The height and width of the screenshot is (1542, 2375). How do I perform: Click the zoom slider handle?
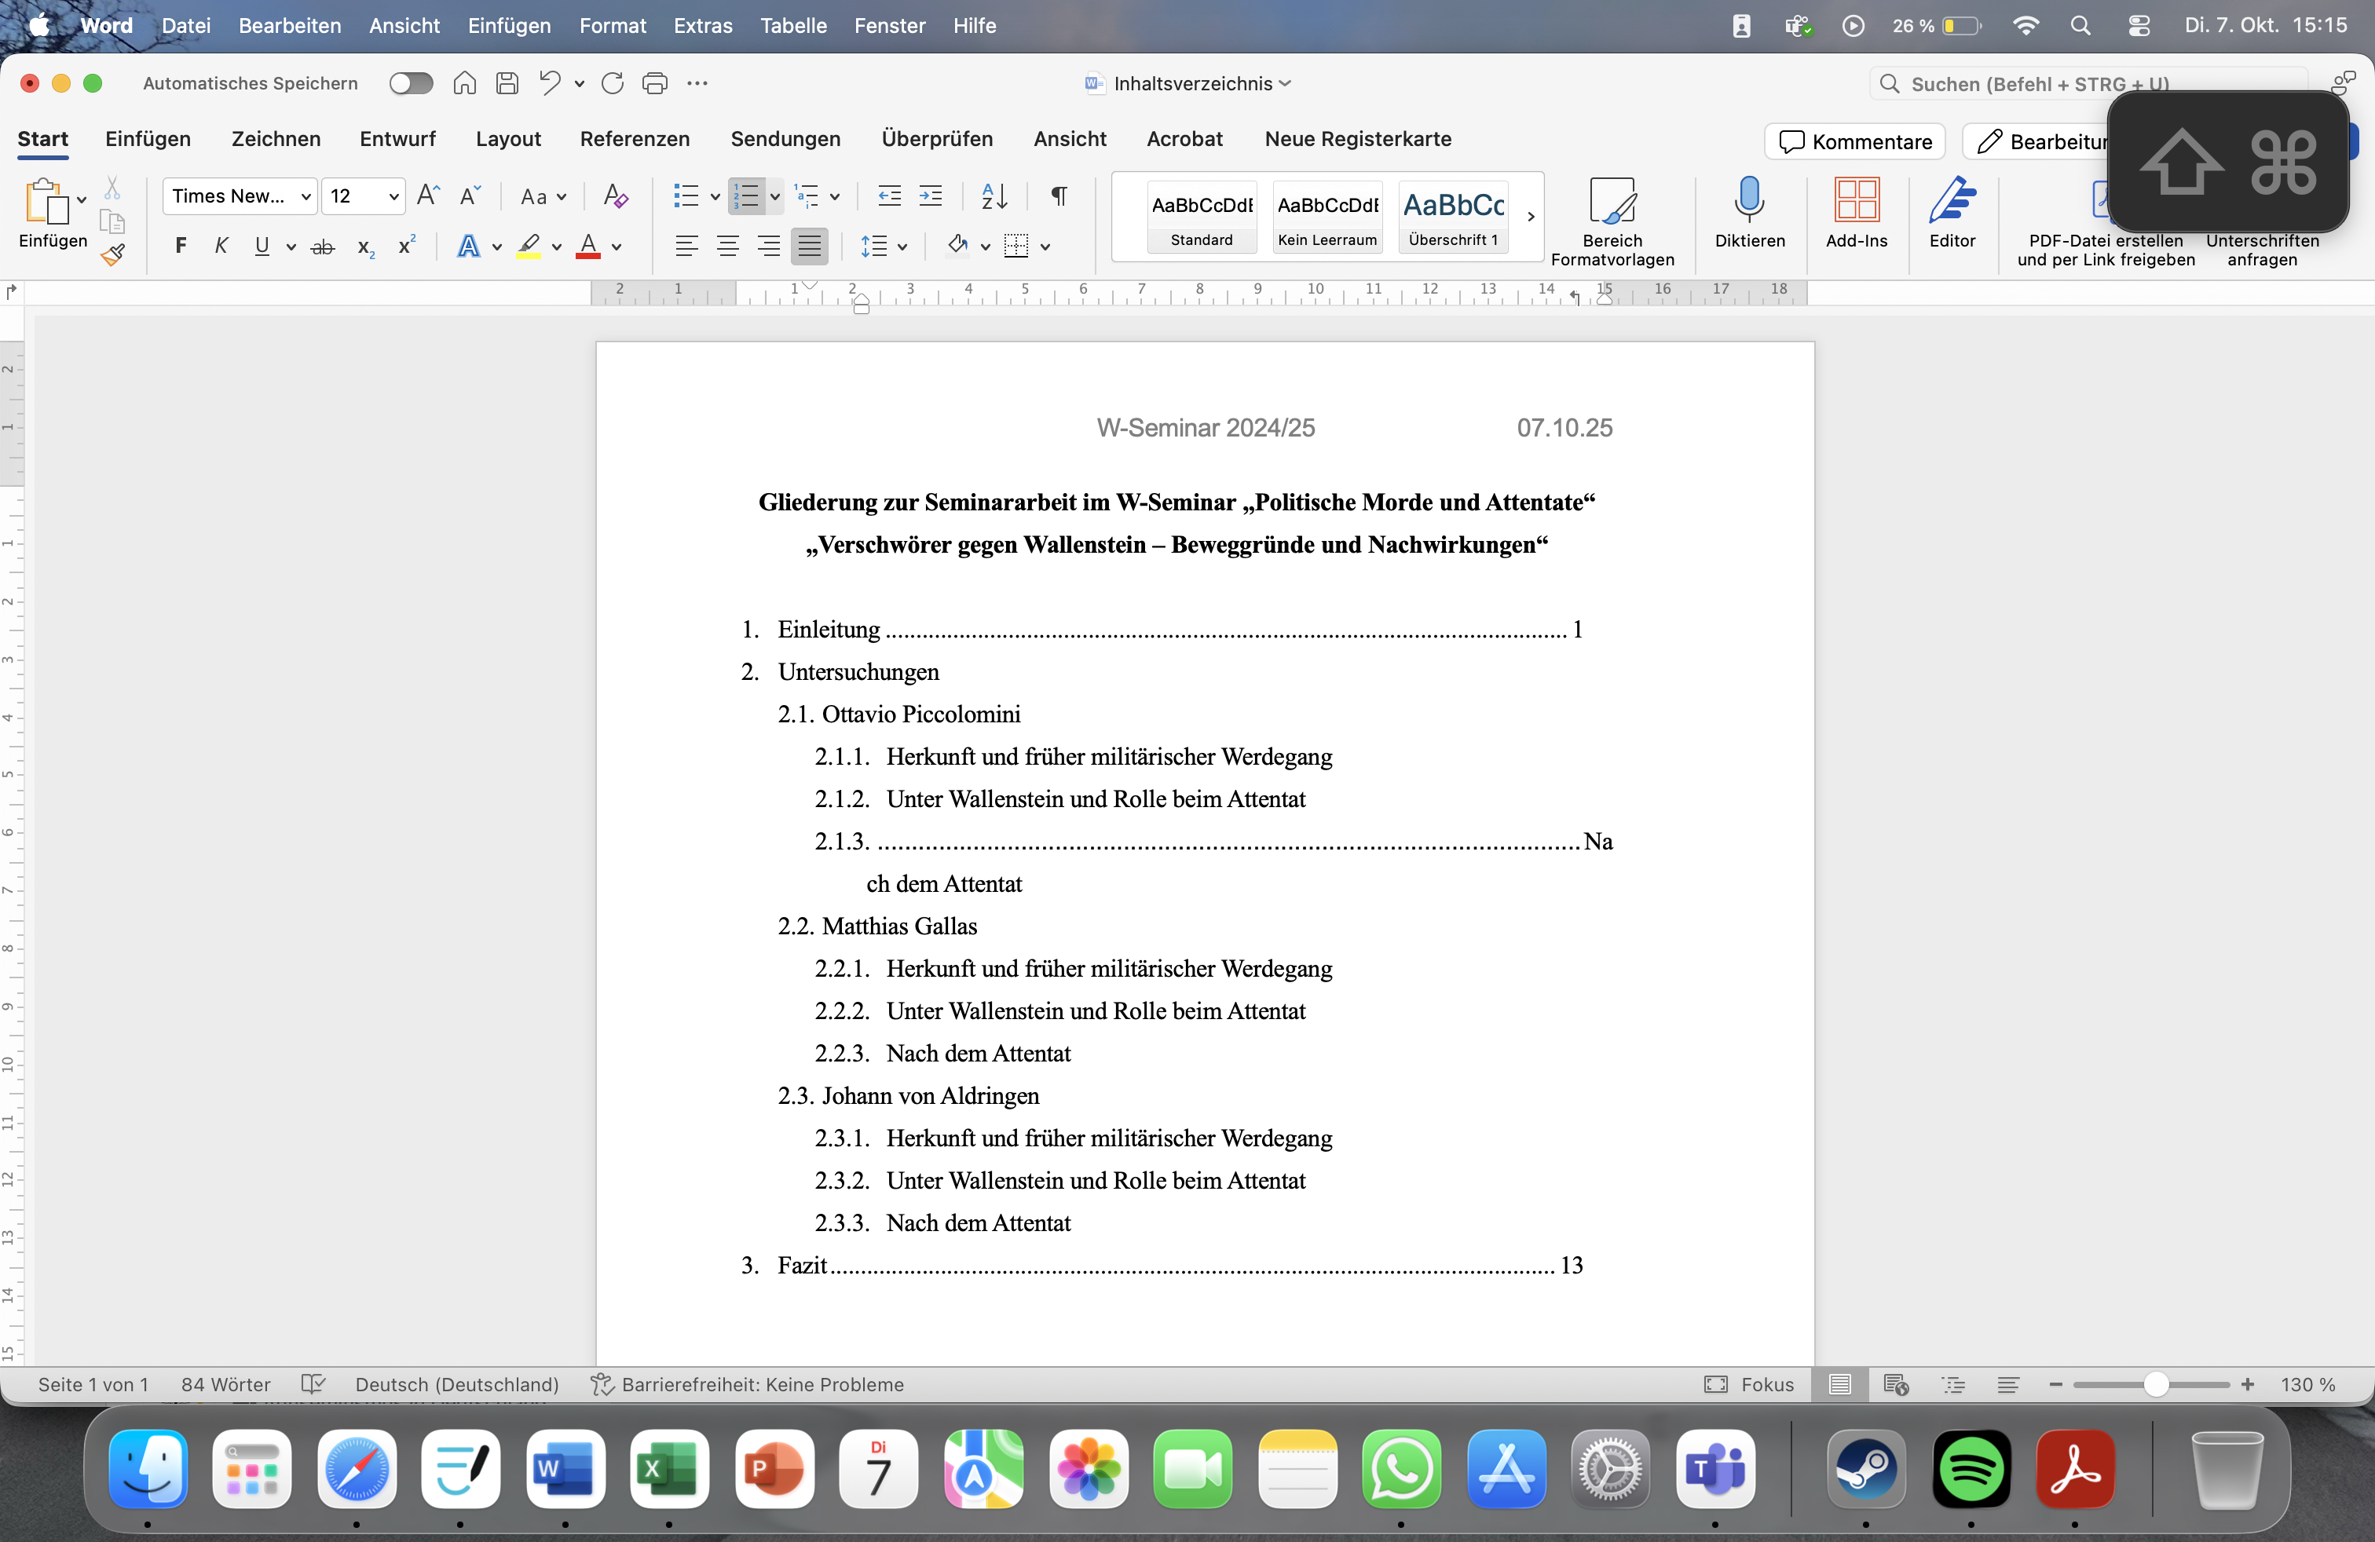(2155, 1384)
